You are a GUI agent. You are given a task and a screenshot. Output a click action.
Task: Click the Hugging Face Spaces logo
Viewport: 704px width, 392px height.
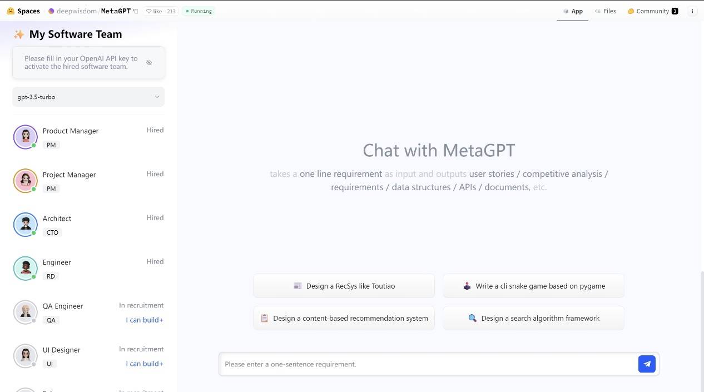click(x=10, y=11)
